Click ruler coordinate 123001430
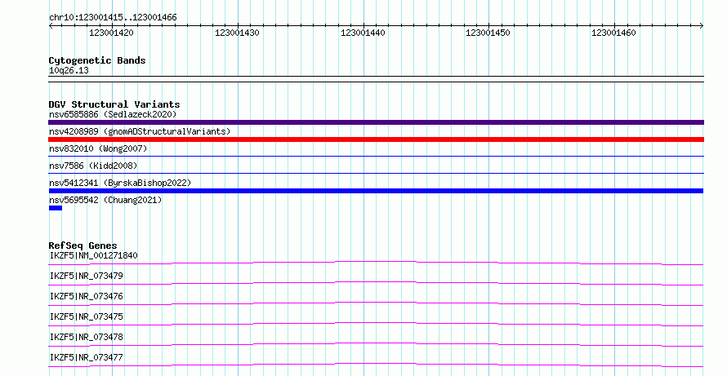This screenshot has height=376, width=727. coord(237,33)
